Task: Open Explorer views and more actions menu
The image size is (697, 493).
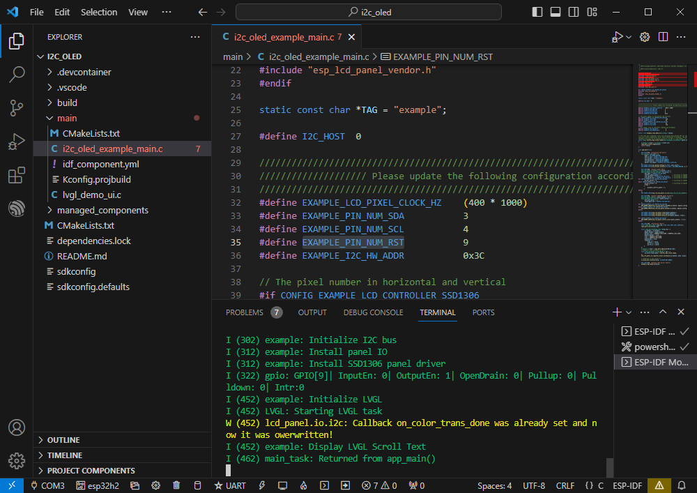Action: tap(195, 37)
